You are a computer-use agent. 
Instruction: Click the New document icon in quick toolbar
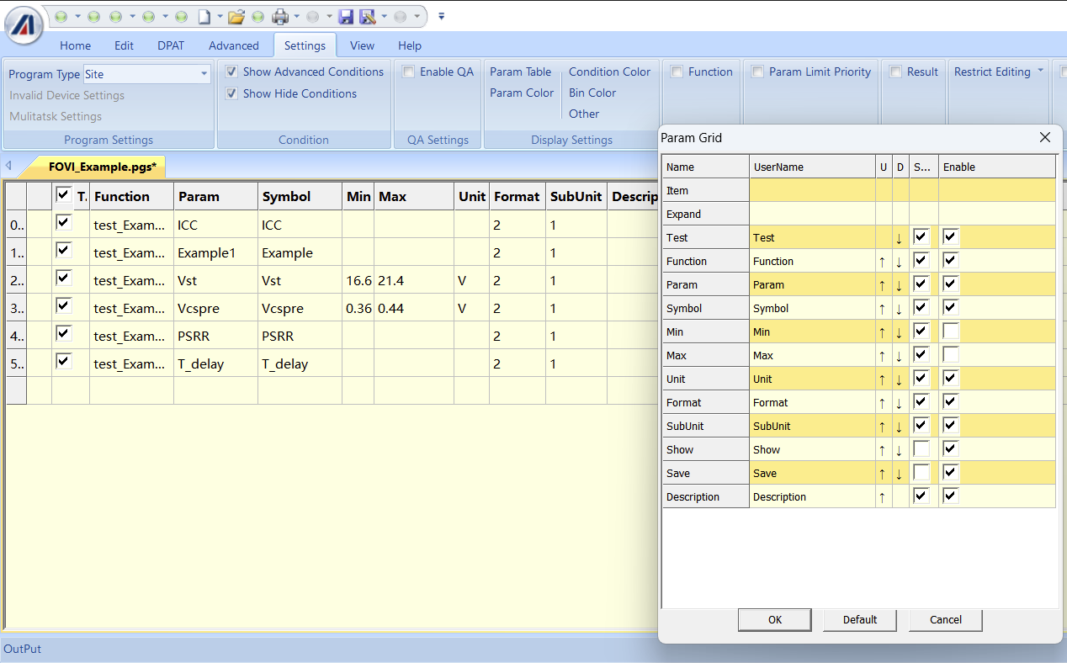coord(204,16)
